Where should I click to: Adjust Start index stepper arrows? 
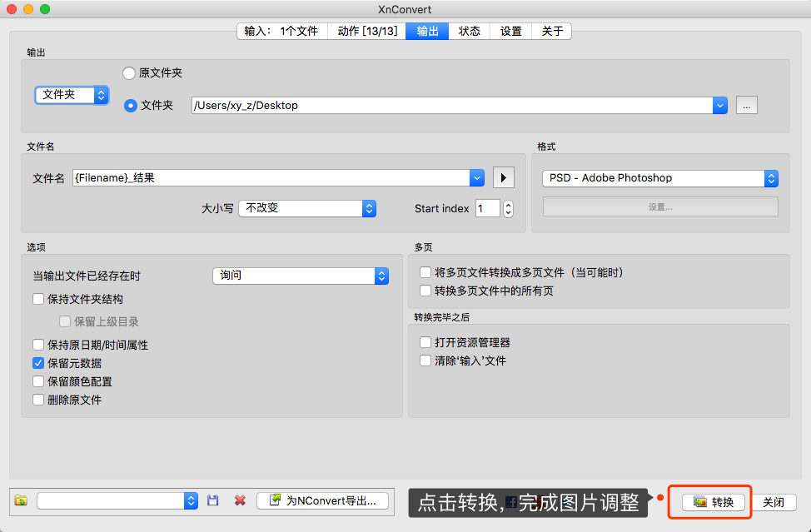(x=509, y=208)
